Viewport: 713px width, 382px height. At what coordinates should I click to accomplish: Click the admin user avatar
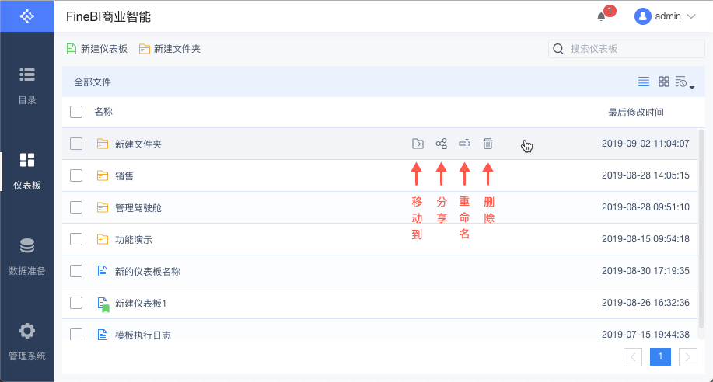pos(642,16)
